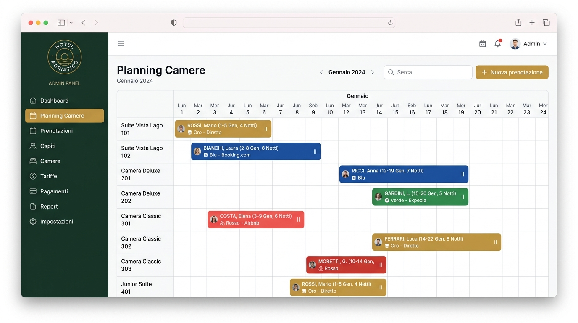The image size is (578, 323).
Task: Open Prenotazioni in sidebar
Action: point(65,131)
